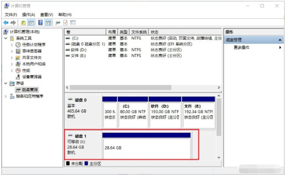Select the 文件 (E:) 192.34 GB partition block
Screen dimensions: 286x176
tap(198, 113)
